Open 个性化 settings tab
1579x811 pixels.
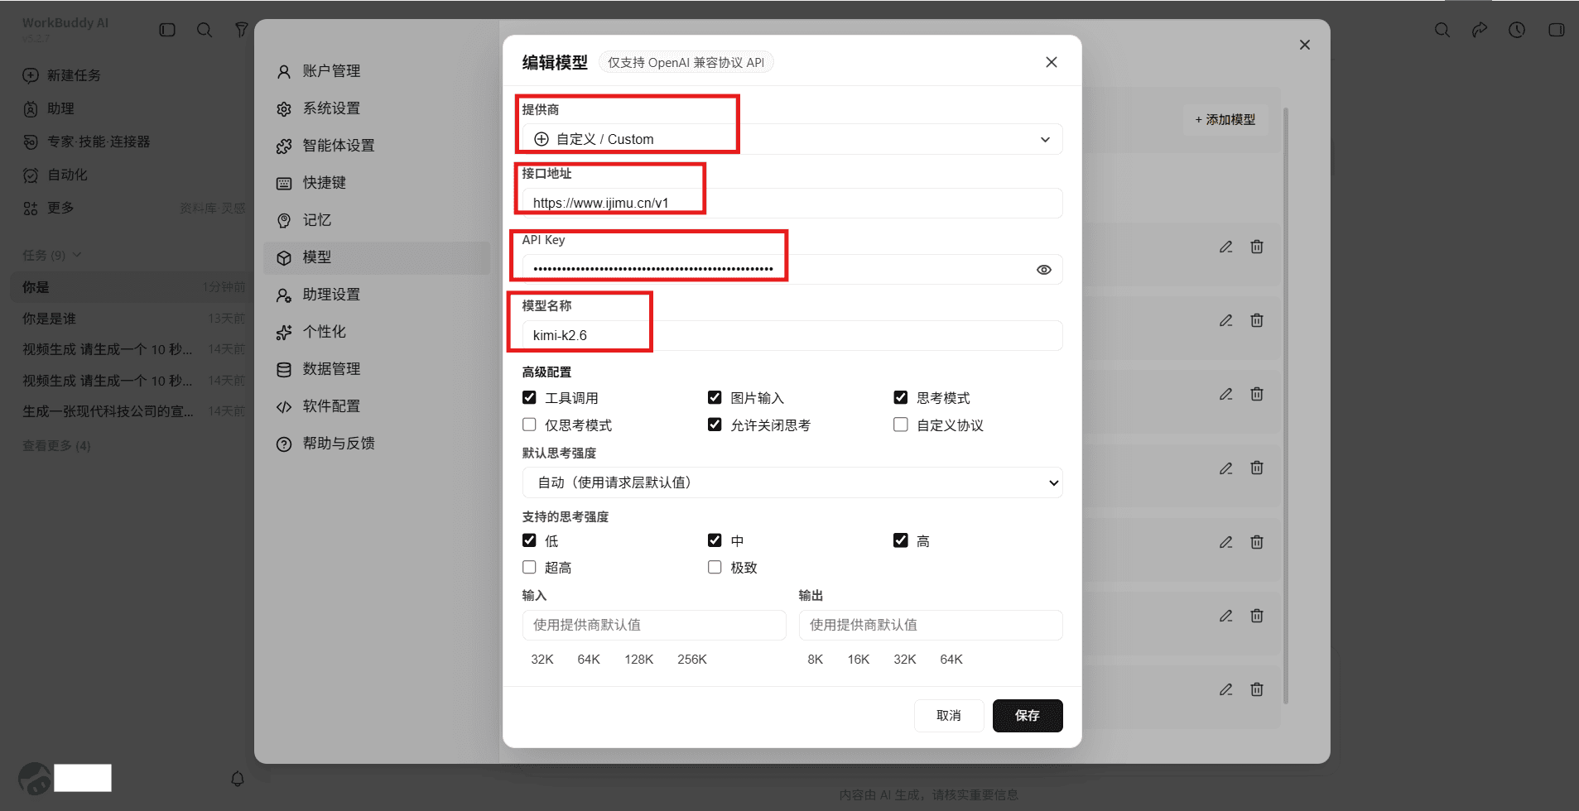tap(377, 332)
